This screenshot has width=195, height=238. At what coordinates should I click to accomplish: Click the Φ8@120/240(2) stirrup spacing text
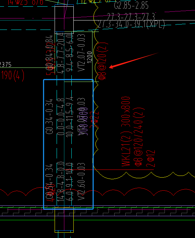click(139, 137)
